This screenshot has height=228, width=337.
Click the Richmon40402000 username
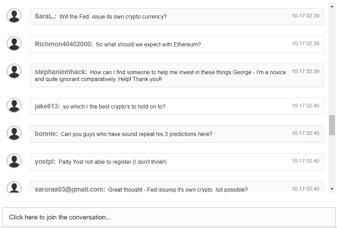[64, 44]
